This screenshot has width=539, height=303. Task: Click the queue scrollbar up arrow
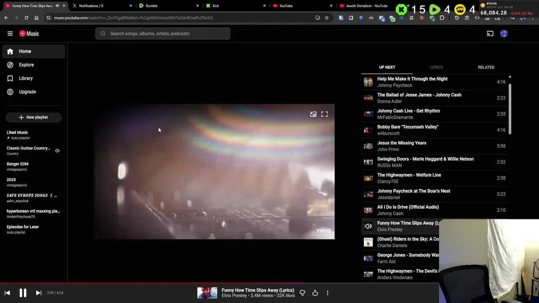point(510,77)
